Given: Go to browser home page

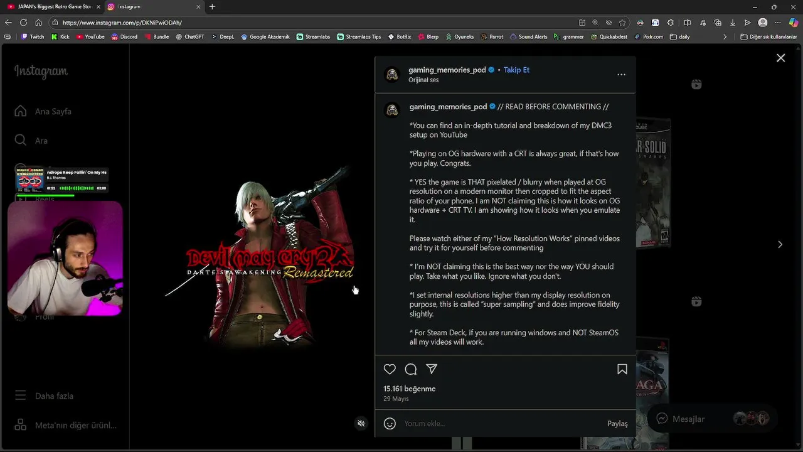Looking at the screenshot, I should click(x=38, y=23).
